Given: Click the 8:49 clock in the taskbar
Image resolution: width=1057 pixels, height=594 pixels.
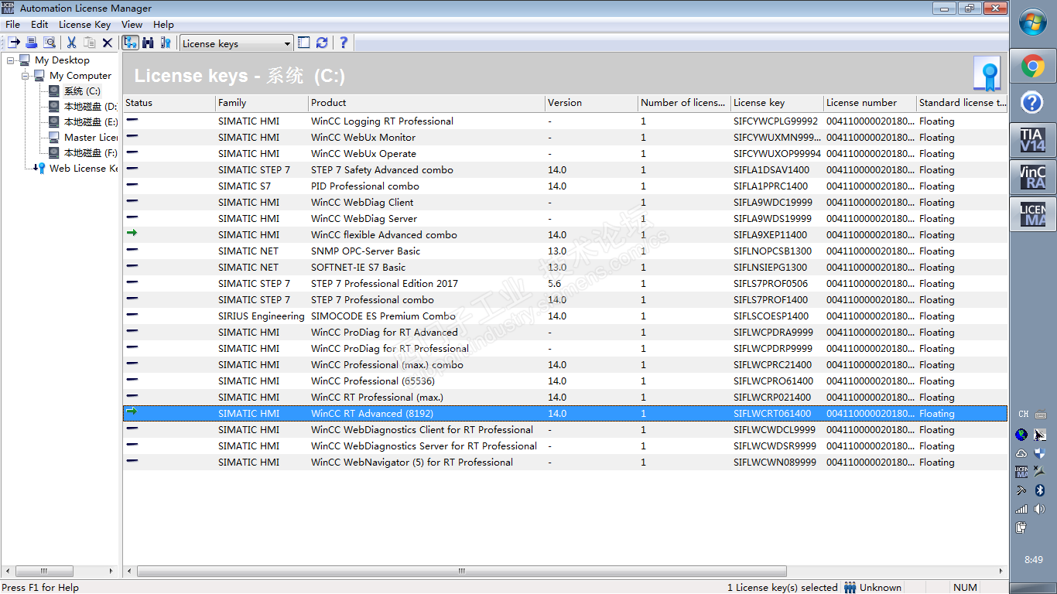Looking at the screenshot, I should click(1033, 560).
